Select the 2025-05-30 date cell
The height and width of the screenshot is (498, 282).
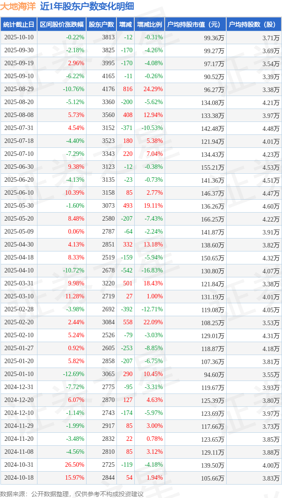tap(19, 206)
